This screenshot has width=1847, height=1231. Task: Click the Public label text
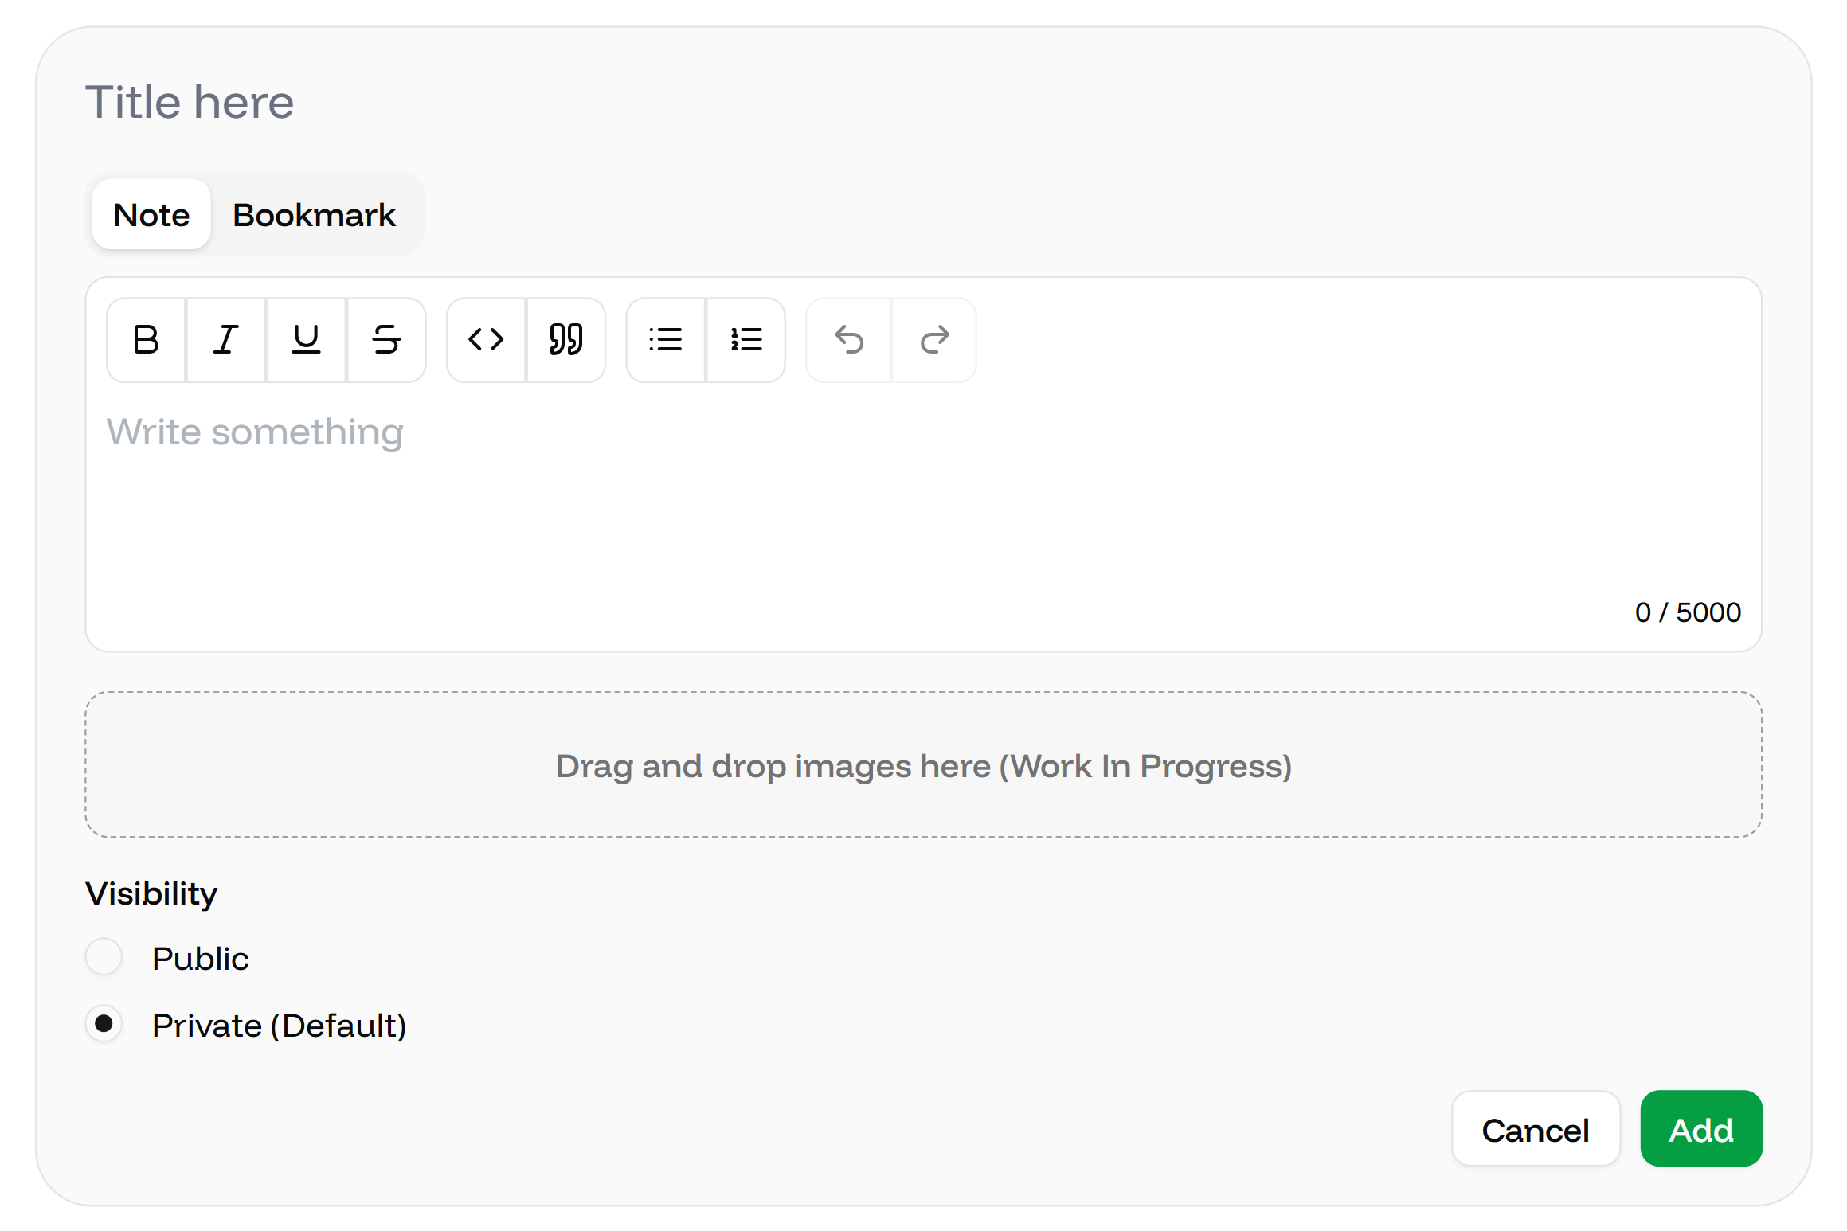pos(201,959)
